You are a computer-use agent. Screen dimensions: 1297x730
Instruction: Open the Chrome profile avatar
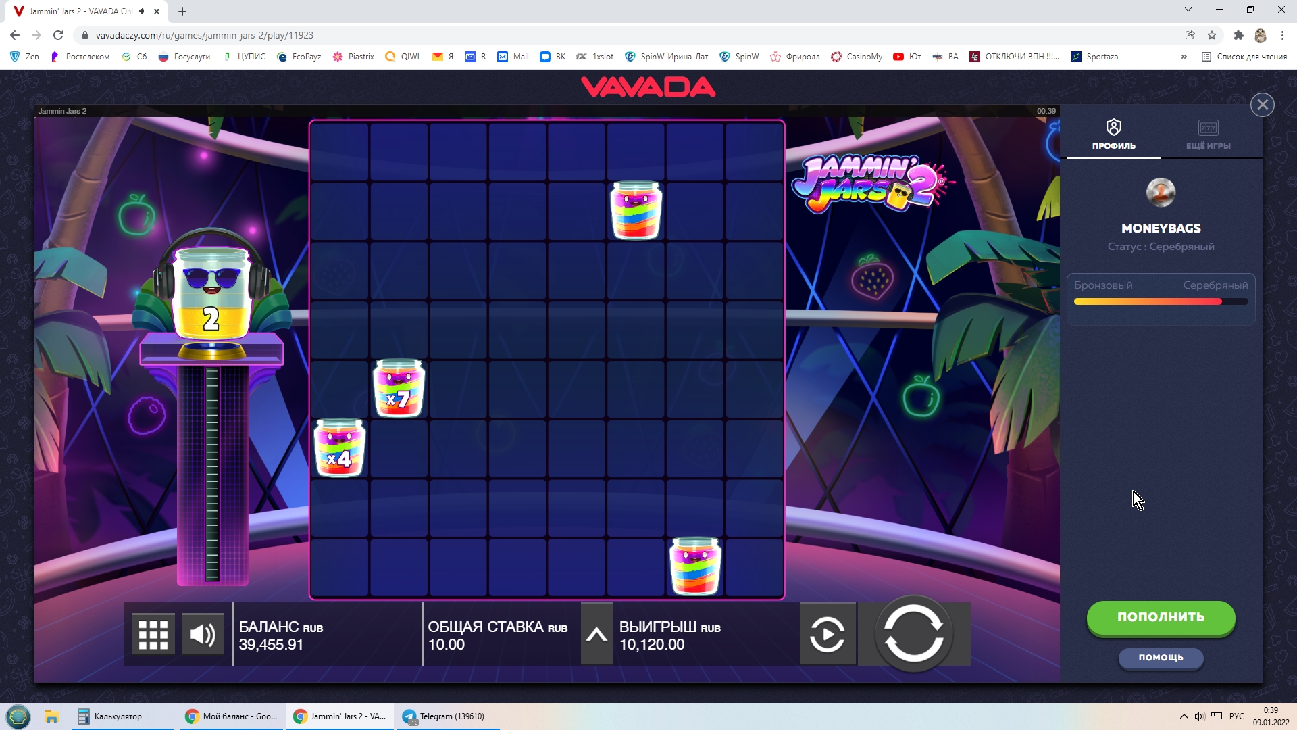click(x=1260, y=35)
